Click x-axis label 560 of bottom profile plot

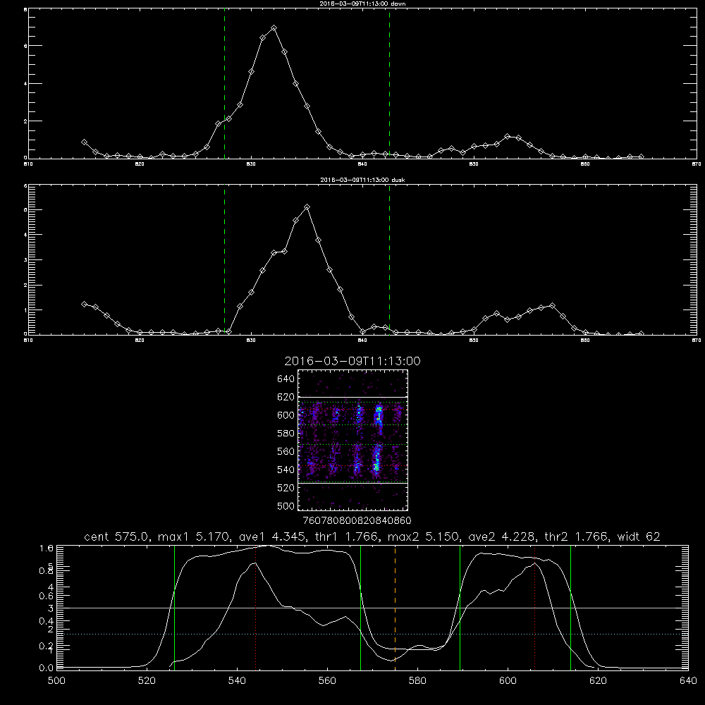point(327,681)
